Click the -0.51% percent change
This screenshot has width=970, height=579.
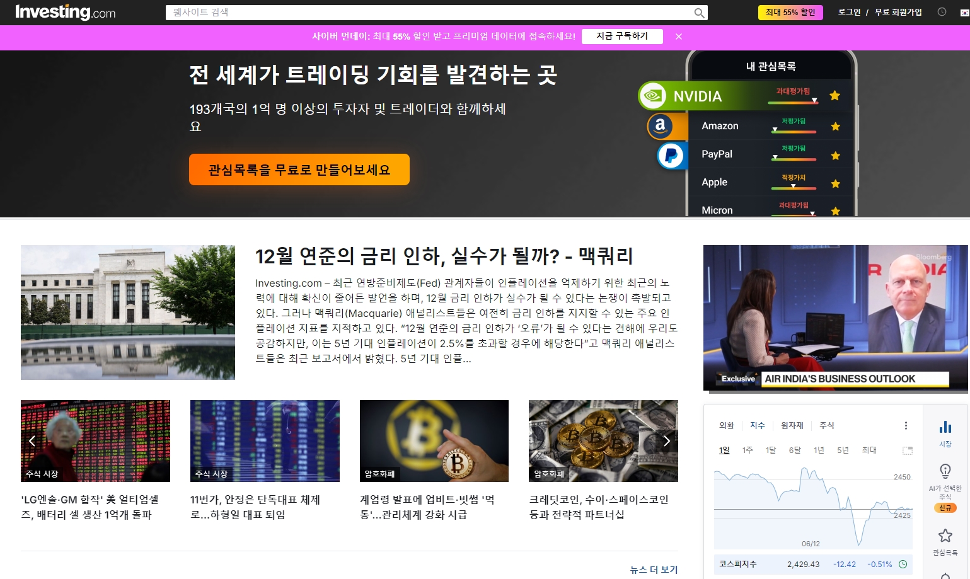[880, 564]
